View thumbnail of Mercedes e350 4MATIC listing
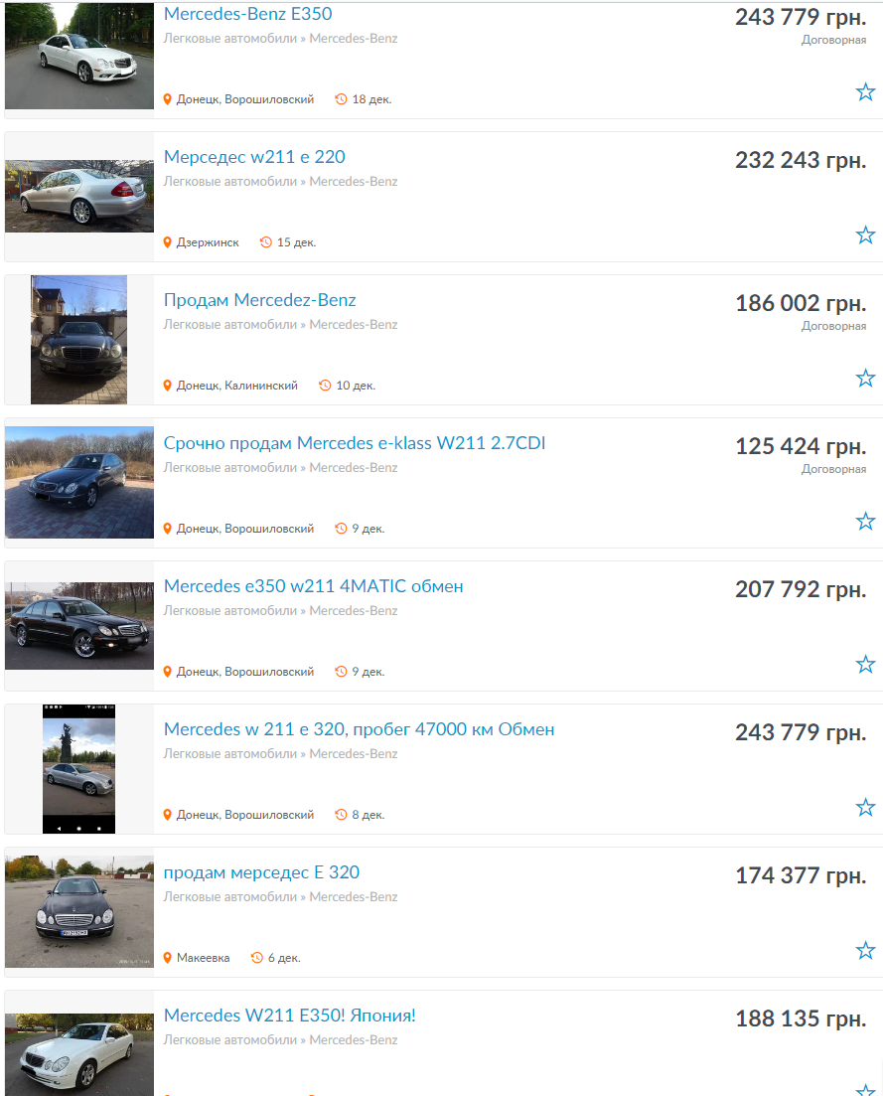Screen dimensions: 883x1096 (78, 626)
